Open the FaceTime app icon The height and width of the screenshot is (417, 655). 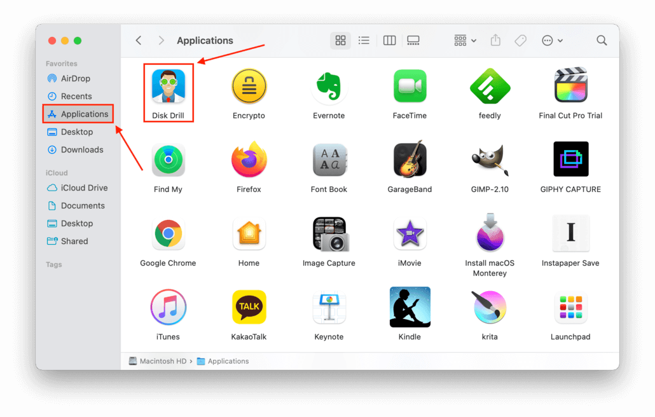(x=410, y=86)
